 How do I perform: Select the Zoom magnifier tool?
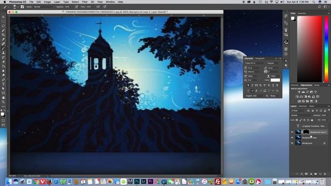(3, 102)
